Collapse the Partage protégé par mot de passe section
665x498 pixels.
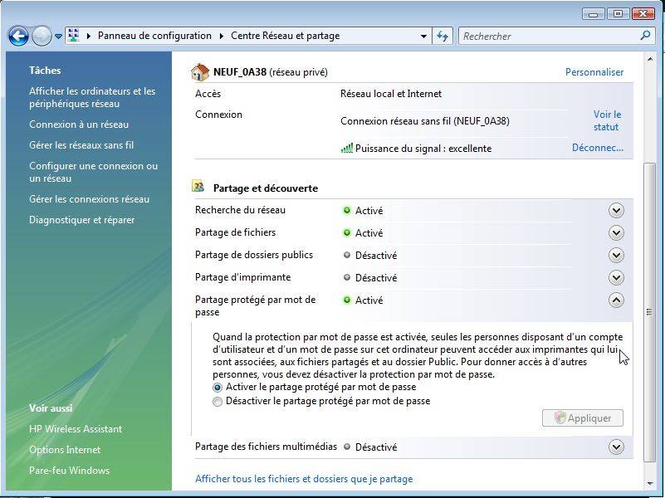click(x=616, y=300)
